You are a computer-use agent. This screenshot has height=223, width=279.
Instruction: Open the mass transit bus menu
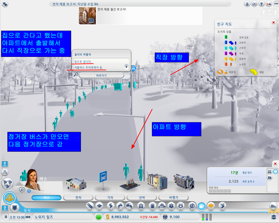pos(202,206)
